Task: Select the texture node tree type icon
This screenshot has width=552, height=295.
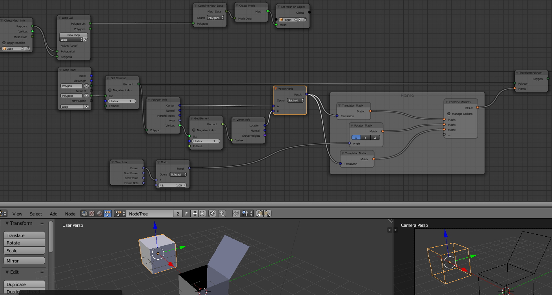Action: point(92,214)
